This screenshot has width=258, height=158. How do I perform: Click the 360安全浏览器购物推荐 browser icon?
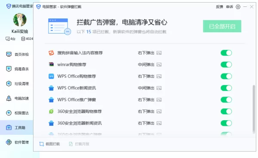(51, 111)
